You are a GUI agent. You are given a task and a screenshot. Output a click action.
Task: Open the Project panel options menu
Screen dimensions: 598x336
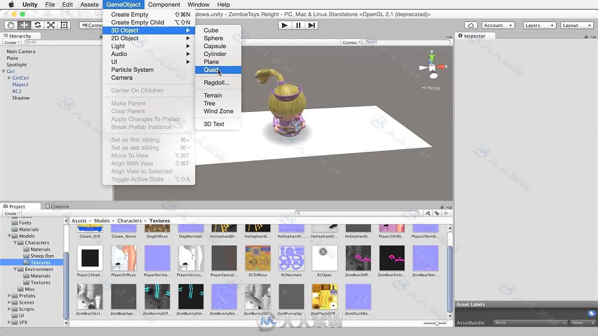(x=449, y=206)
